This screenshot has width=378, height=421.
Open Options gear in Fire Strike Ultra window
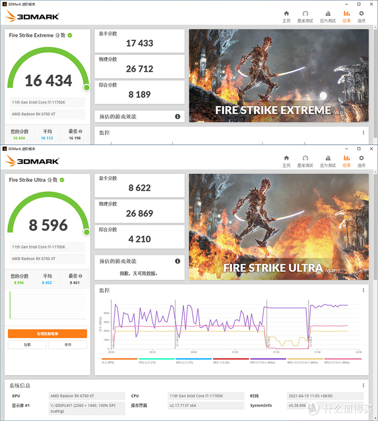tap(361, 161)
